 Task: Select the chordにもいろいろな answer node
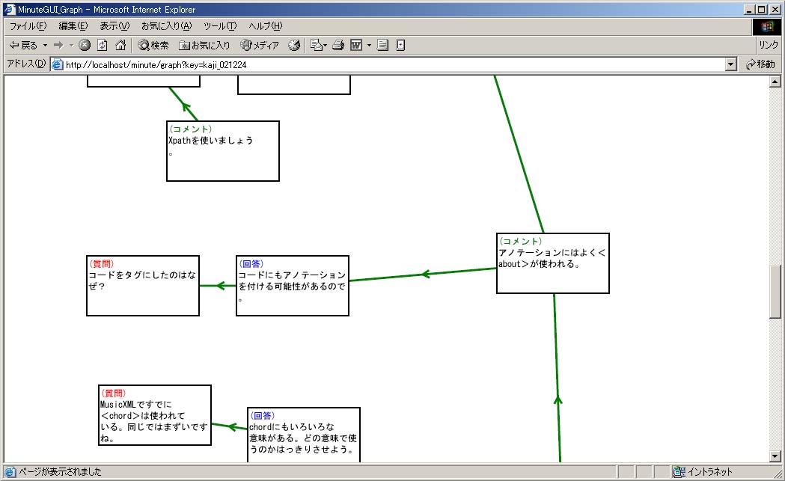(304, 435)
